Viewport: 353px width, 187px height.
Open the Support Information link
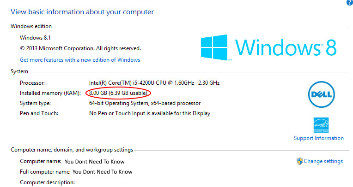pos(318,138)
